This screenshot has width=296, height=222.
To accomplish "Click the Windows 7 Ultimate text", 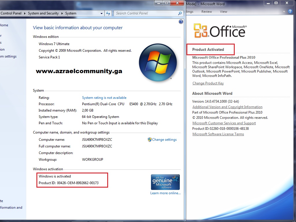I will tap(54, 44).
